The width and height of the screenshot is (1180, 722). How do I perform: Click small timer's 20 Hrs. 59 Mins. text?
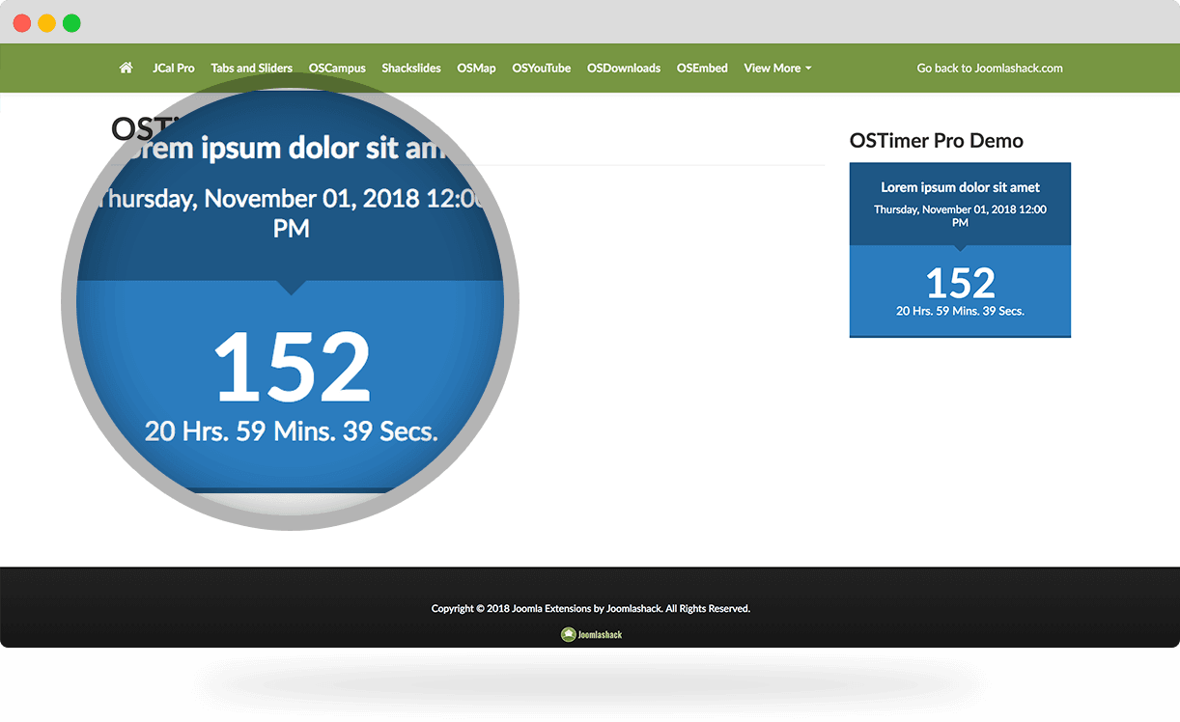tap(960, 311)
